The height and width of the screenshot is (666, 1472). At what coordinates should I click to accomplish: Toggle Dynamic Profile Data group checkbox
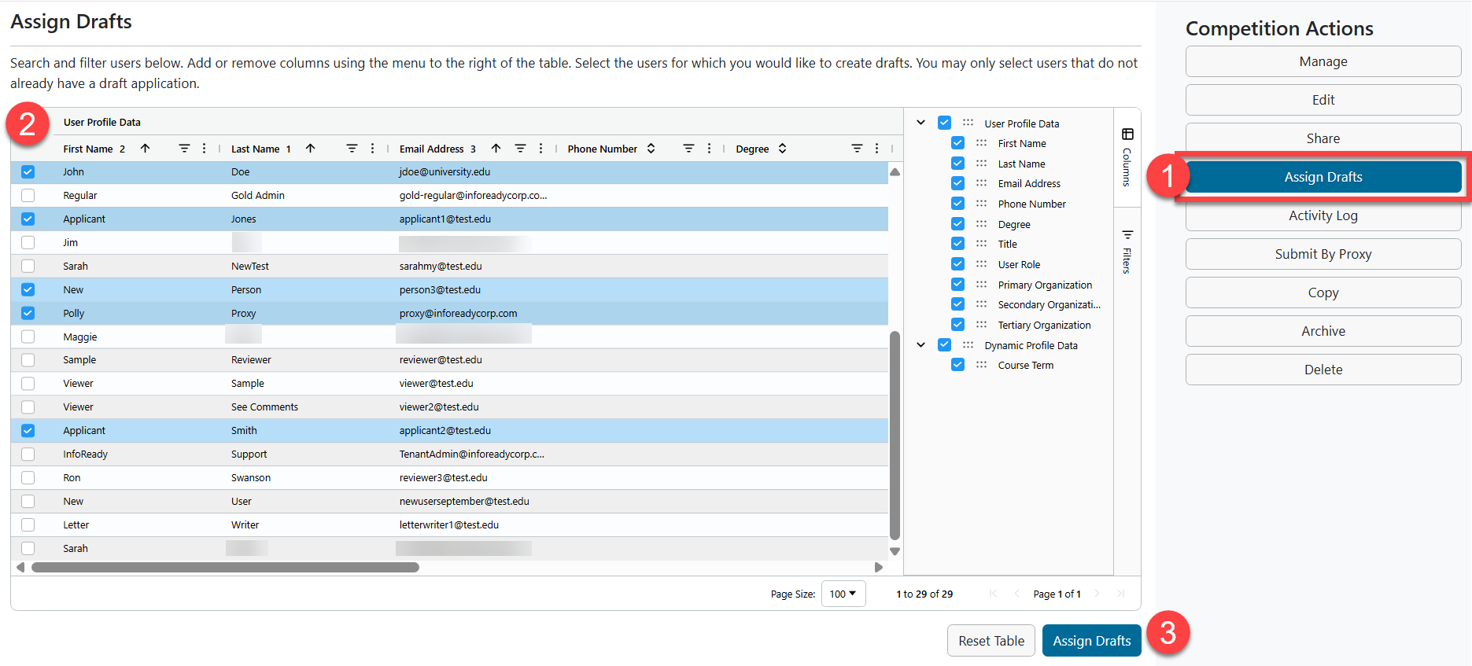pos(944,345)
